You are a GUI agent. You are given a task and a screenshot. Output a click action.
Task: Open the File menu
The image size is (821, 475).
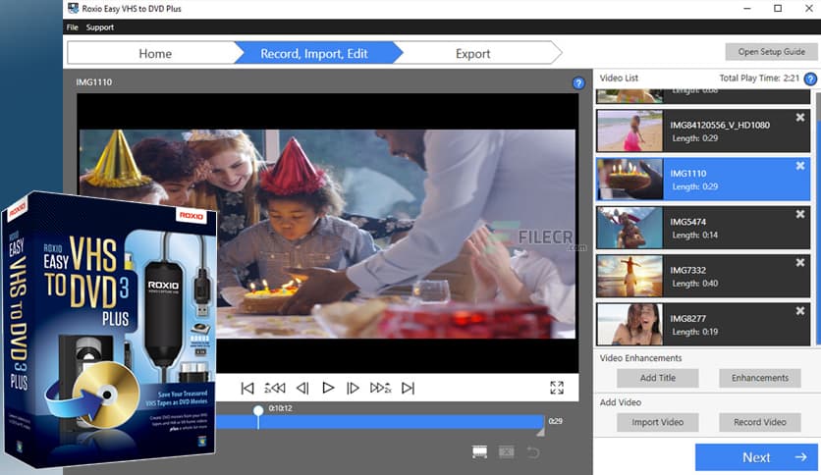(x=73, y=27)
